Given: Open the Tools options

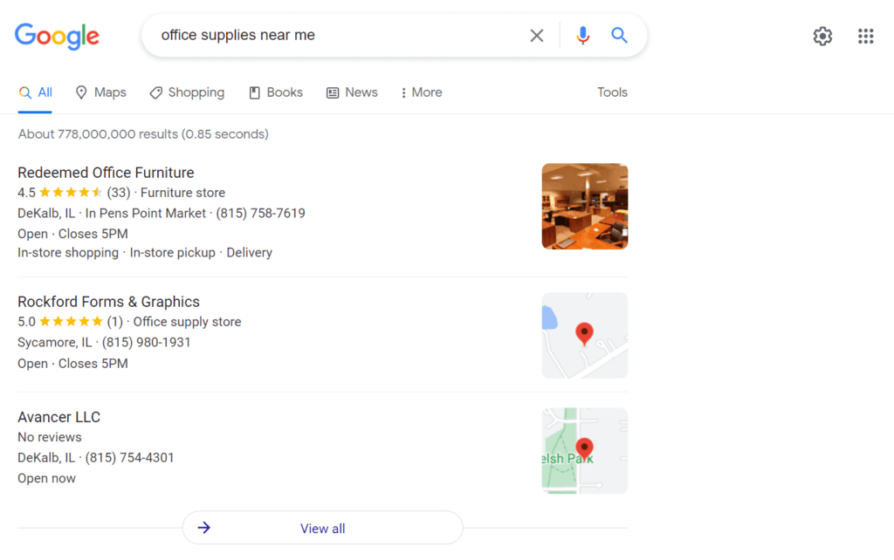Looking at the screenshot, I should click(x=612, y=92).
